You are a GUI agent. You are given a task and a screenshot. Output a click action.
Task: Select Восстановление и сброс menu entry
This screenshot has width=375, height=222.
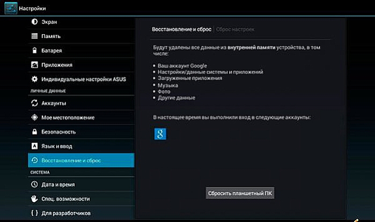pos(81,160)
